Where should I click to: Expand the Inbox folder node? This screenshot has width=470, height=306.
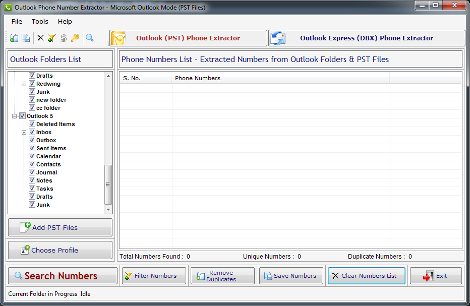24,132
